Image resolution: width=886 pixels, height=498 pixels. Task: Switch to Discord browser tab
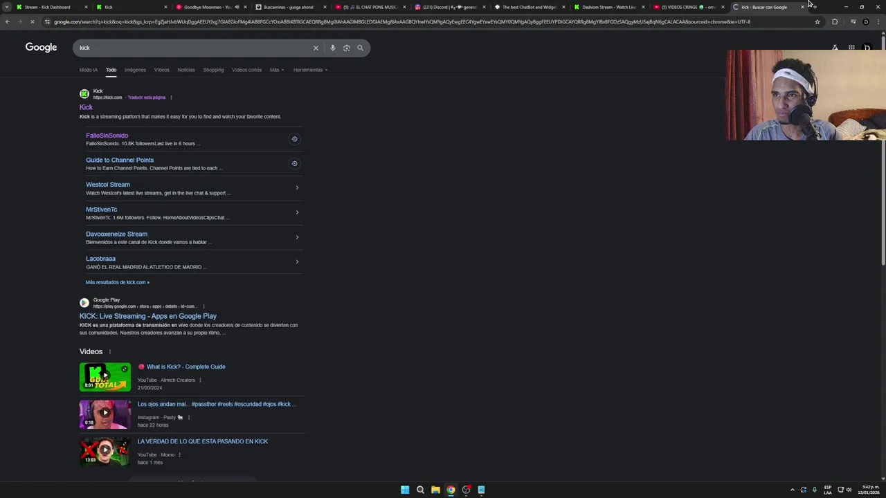click(x=450, y=7)
